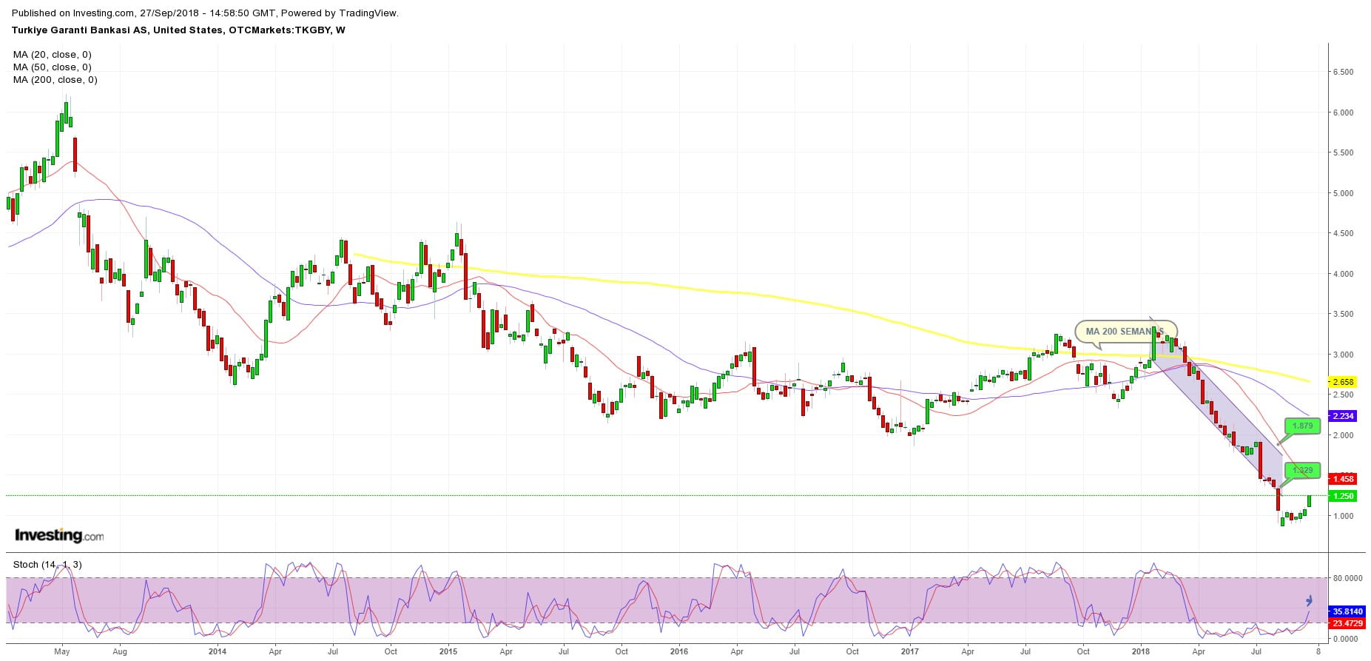Image resolution: width=1371 pixels, height=661 pixels.
Task: Click the blue 2.234 price tag
Action: pos(1342,416)
